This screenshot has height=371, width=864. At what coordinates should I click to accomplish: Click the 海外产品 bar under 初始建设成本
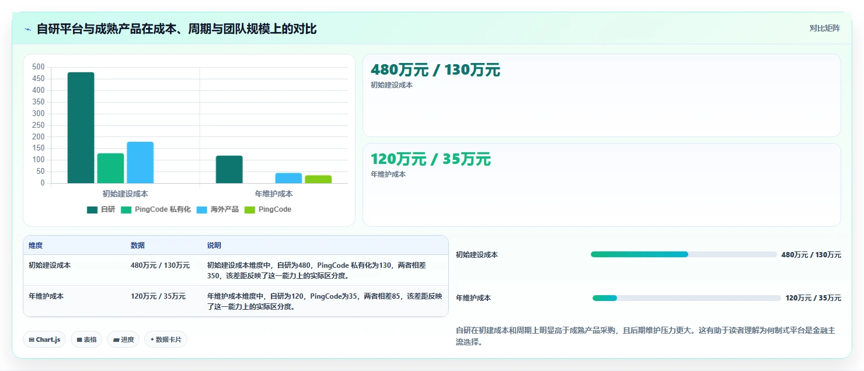click(140, 162)
